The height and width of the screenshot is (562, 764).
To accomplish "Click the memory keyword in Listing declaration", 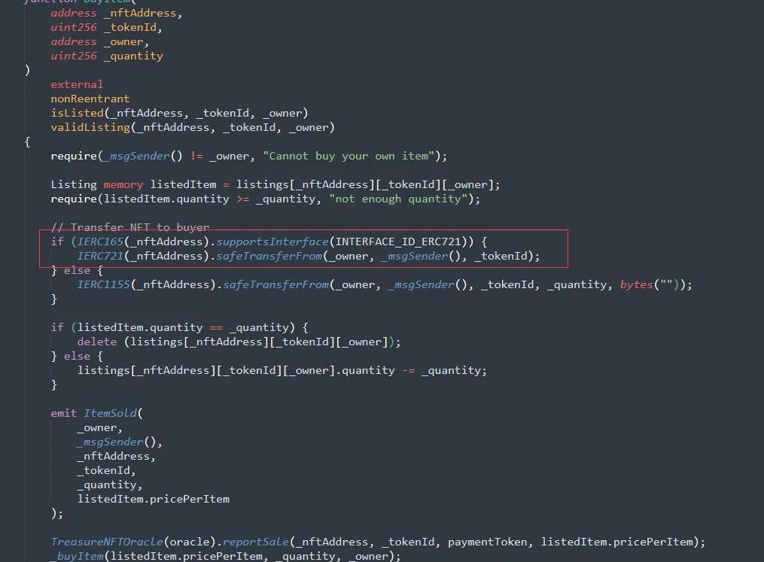I will [123, 184].
